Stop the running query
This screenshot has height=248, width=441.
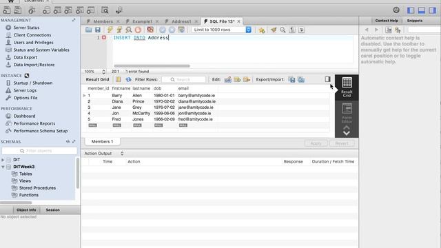pyautogui.click(x=138, y=30)
